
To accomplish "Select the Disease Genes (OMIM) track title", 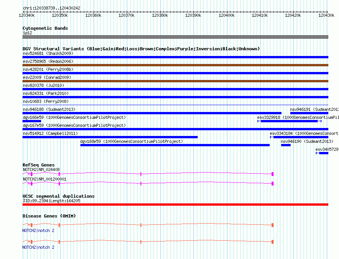I will click(49, 216).
